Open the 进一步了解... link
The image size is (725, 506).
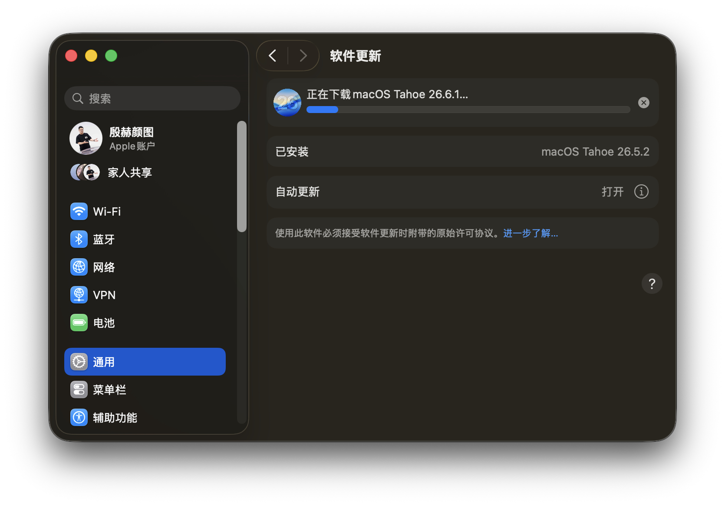(x=531, y=233)
